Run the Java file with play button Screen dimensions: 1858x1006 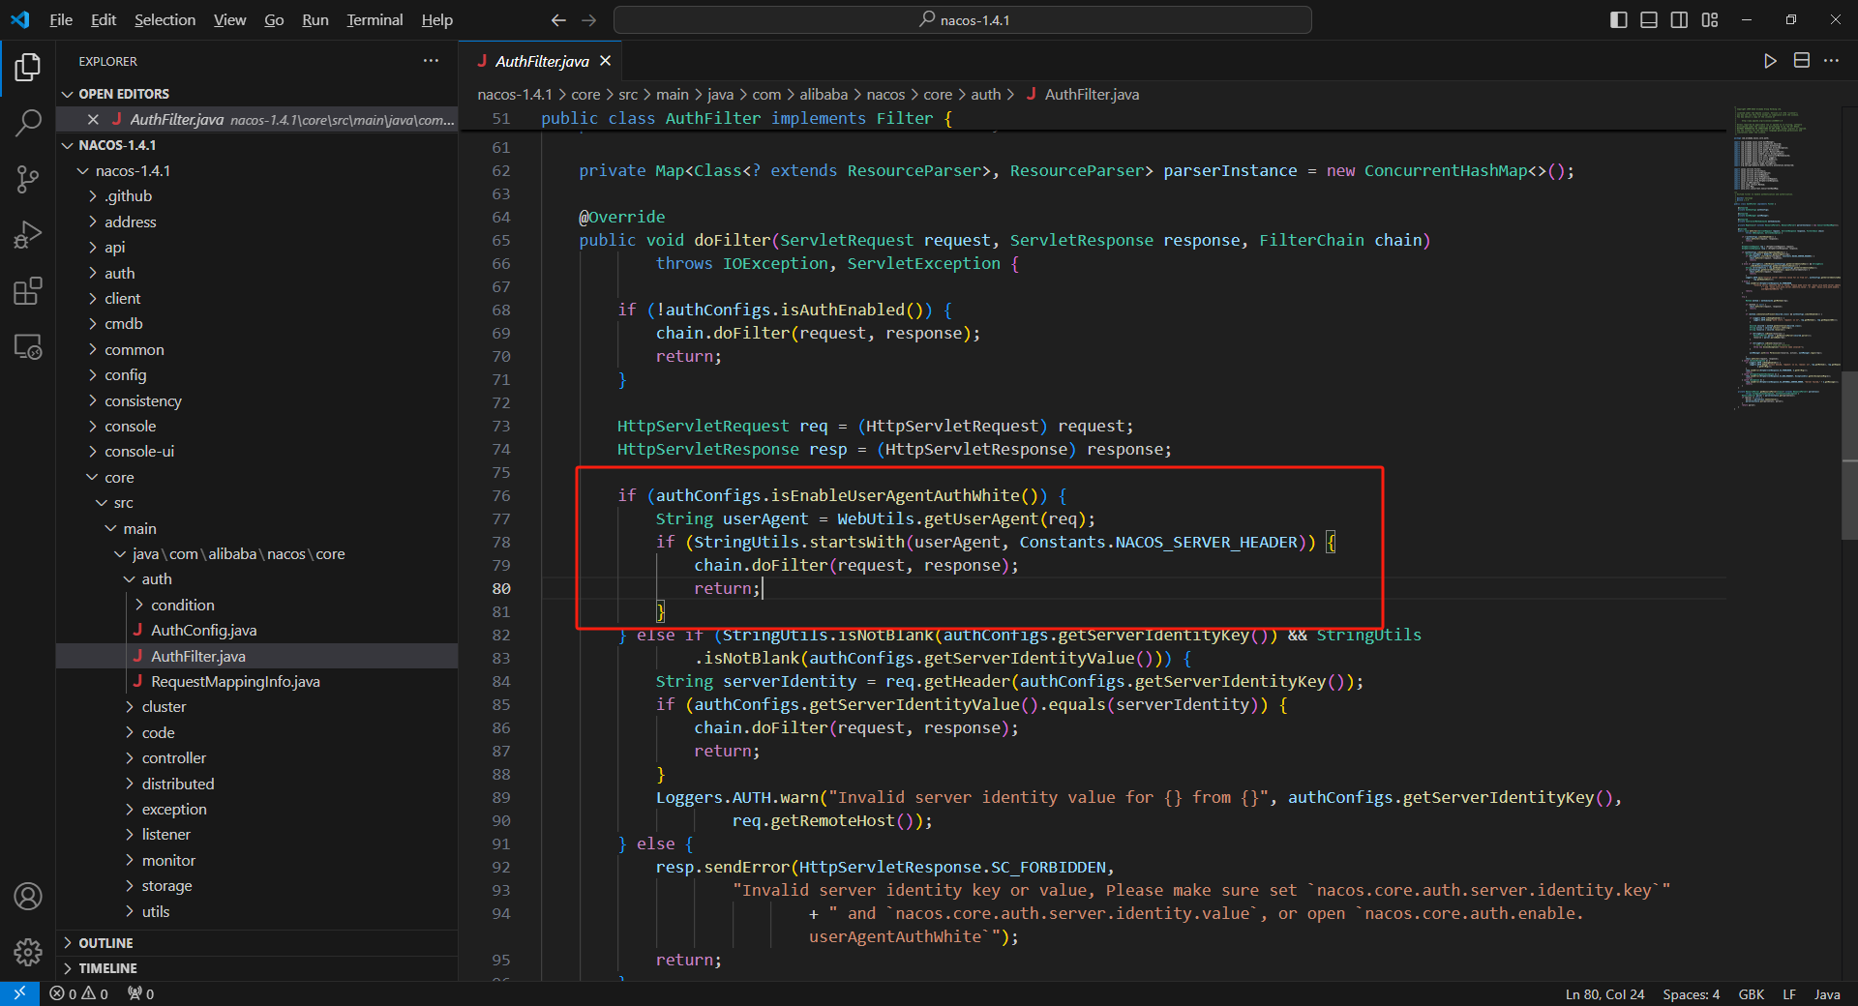tap(1770, 61)
